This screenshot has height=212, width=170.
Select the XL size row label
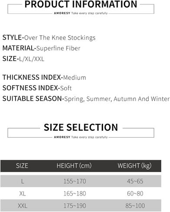(23, 193)
